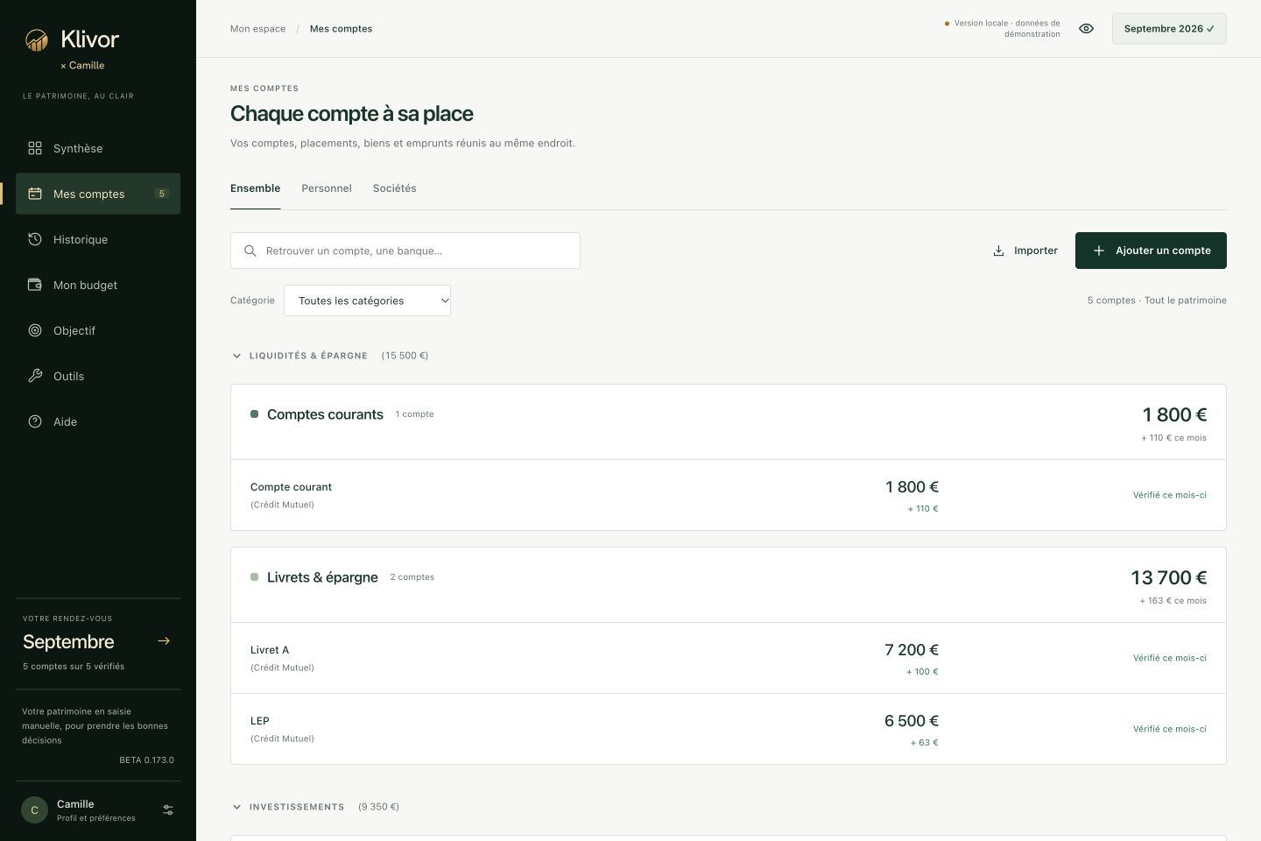The height and width of the screenshot is (841, 1261).
Task: Collapse the Investissements section
Action: [x=236, y=807]
